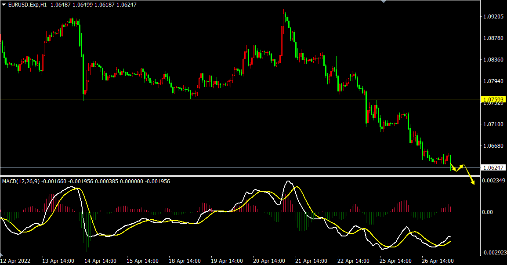Viewport: 507px width, 265px height.
Task: Click the 1.06680 price scale label
Action: click(493, 146)
